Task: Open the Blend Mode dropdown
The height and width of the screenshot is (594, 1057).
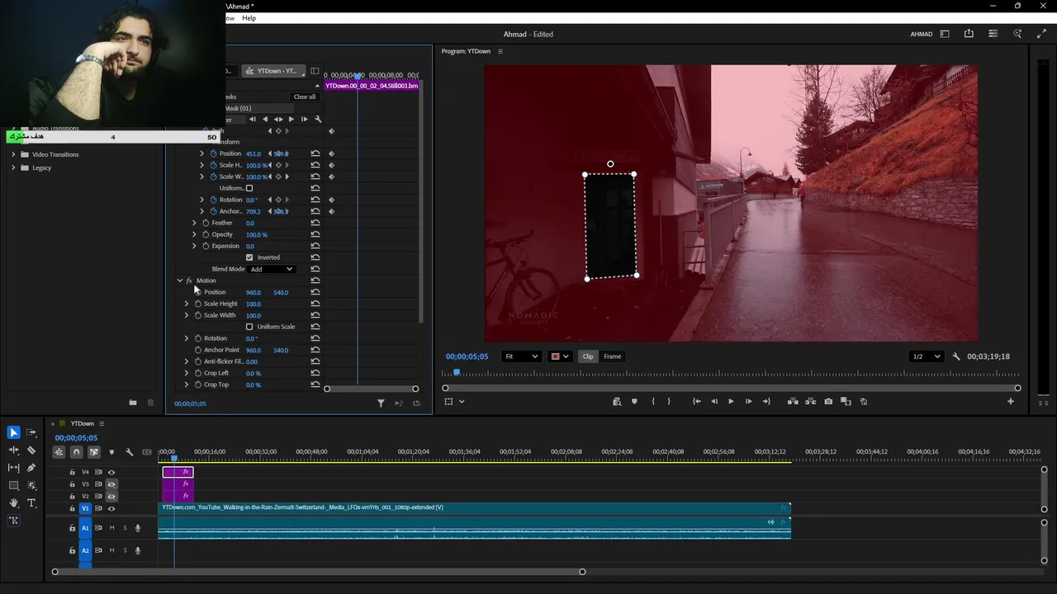Action: tap(272, 269)
